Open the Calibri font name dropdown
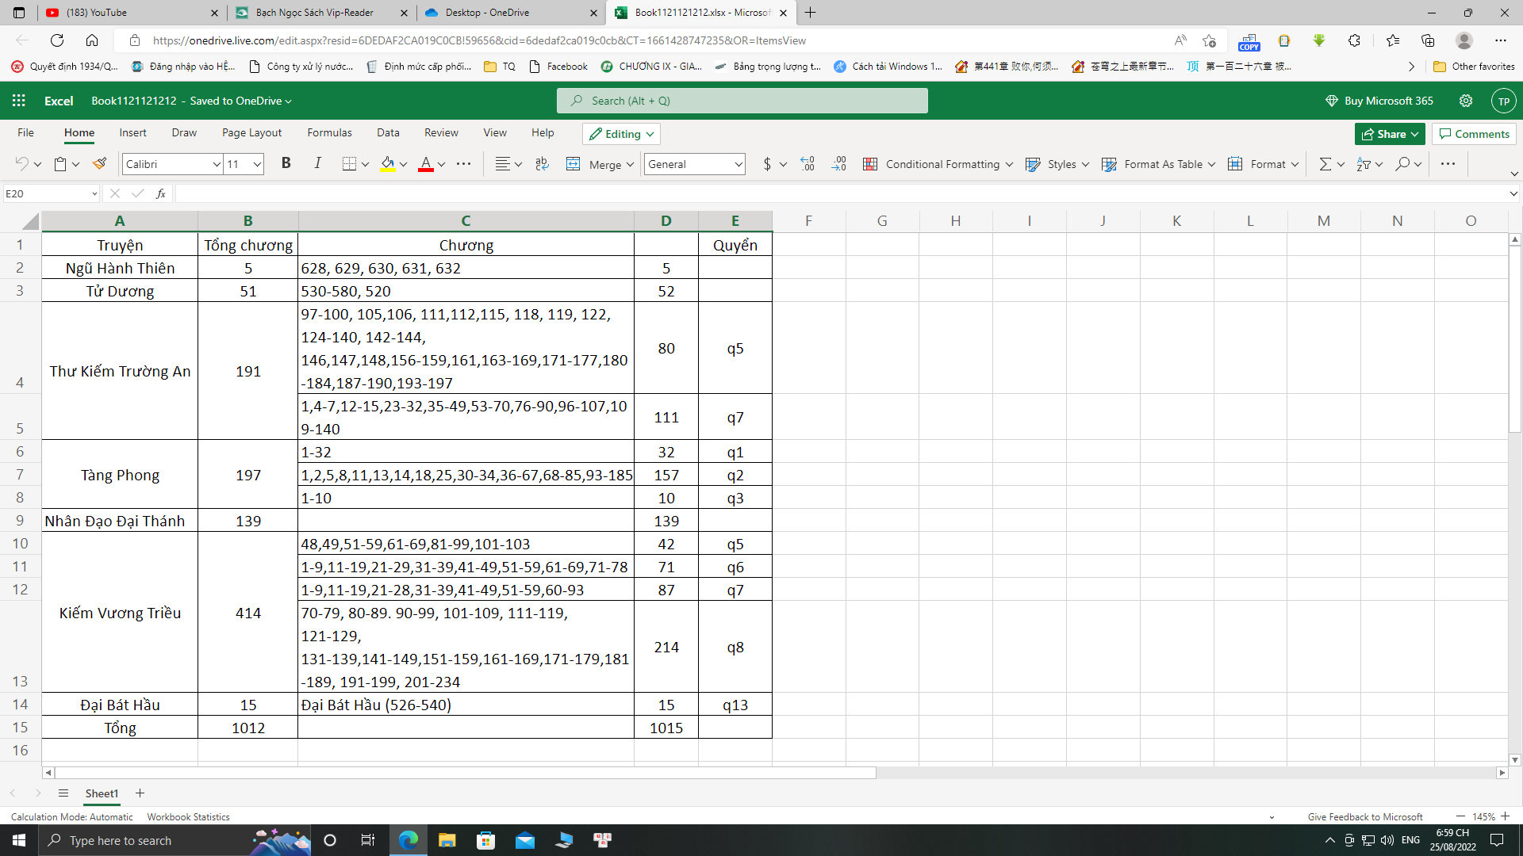 (x=216, y=164)
